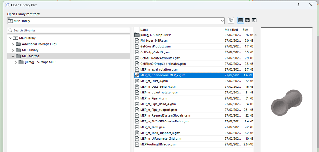
Task: Click the GetCrossProduct.gsm file icon
Action: click(x=137, y=46)
